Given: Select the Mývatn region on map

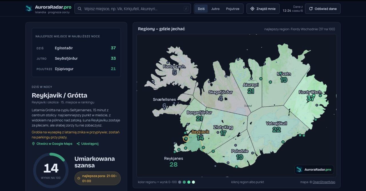Looking at the screenshot, I should [x=284, y=77].
